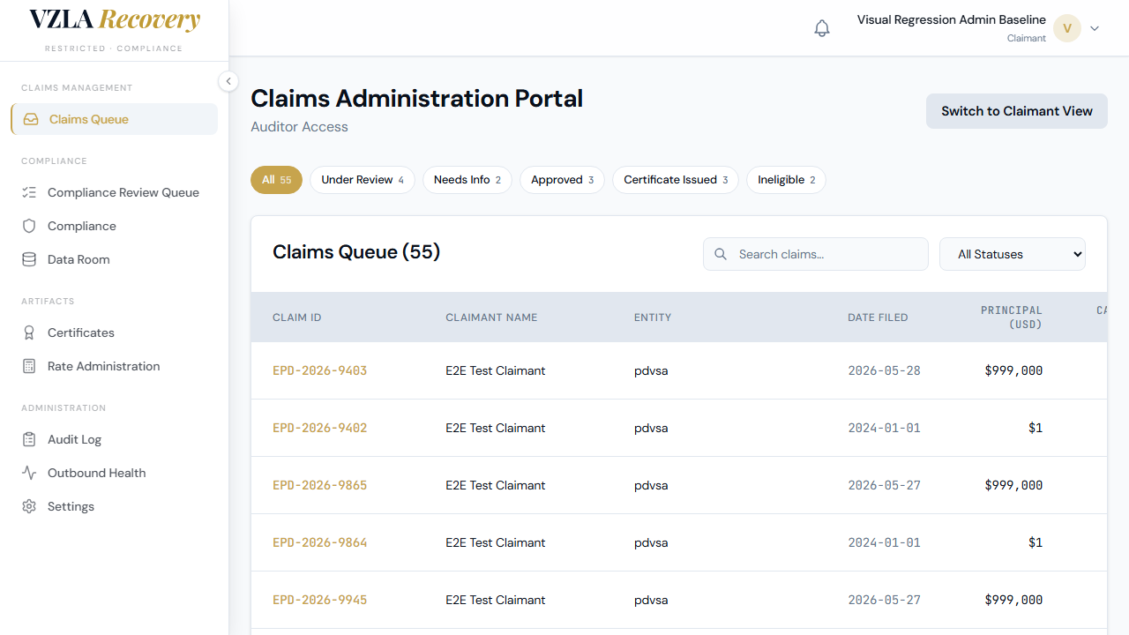
Task: Click pdvsa in the EPD-2026-9403 row
Action: [651, 370]
